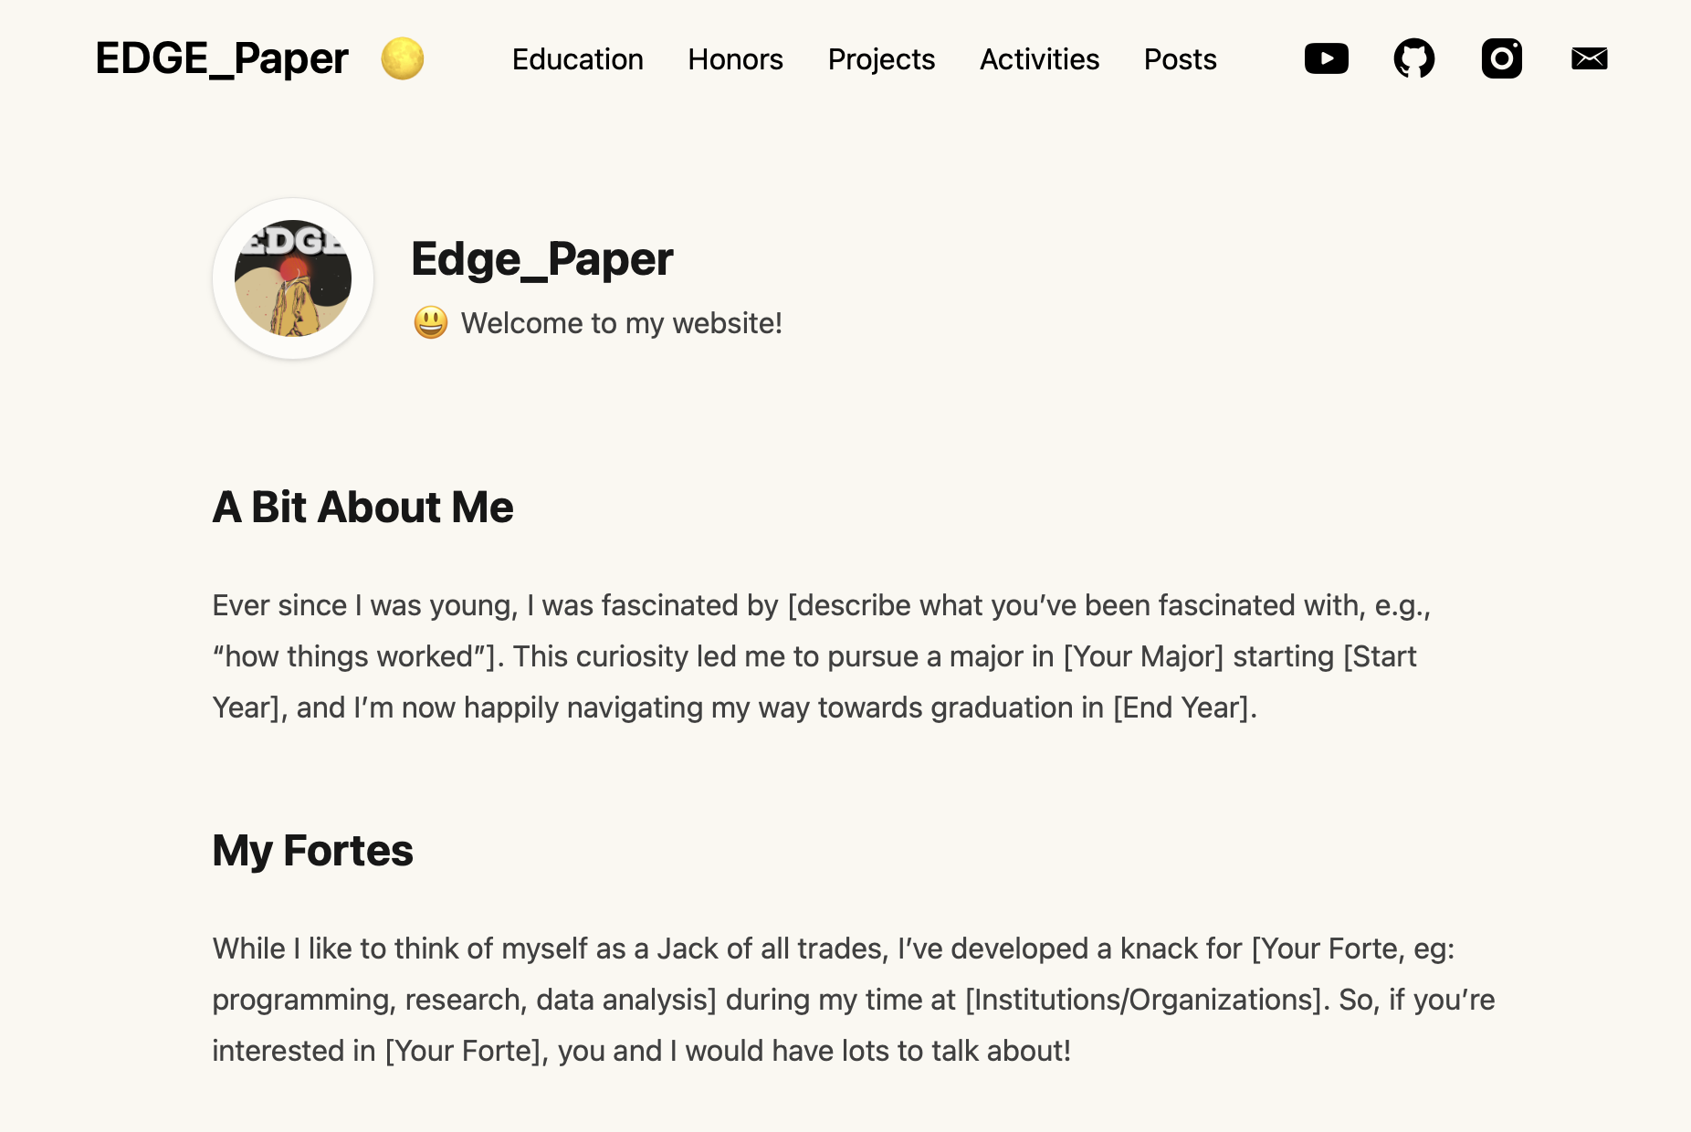
Task: Click the "Welcome to my website!" text
Action: (x=621, y=323)
